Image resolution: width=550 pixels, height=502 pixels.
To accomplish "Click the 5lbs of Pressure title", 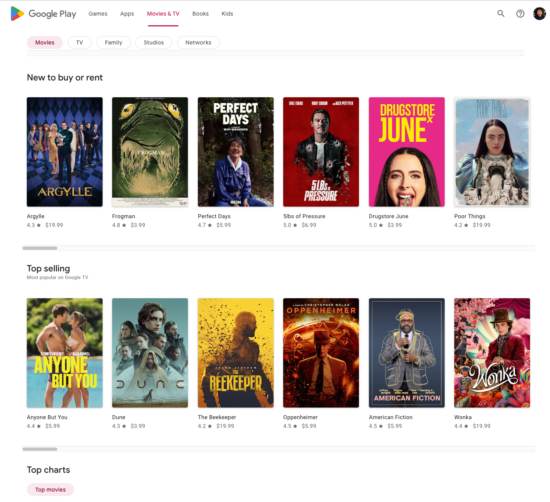I will 304,216.
